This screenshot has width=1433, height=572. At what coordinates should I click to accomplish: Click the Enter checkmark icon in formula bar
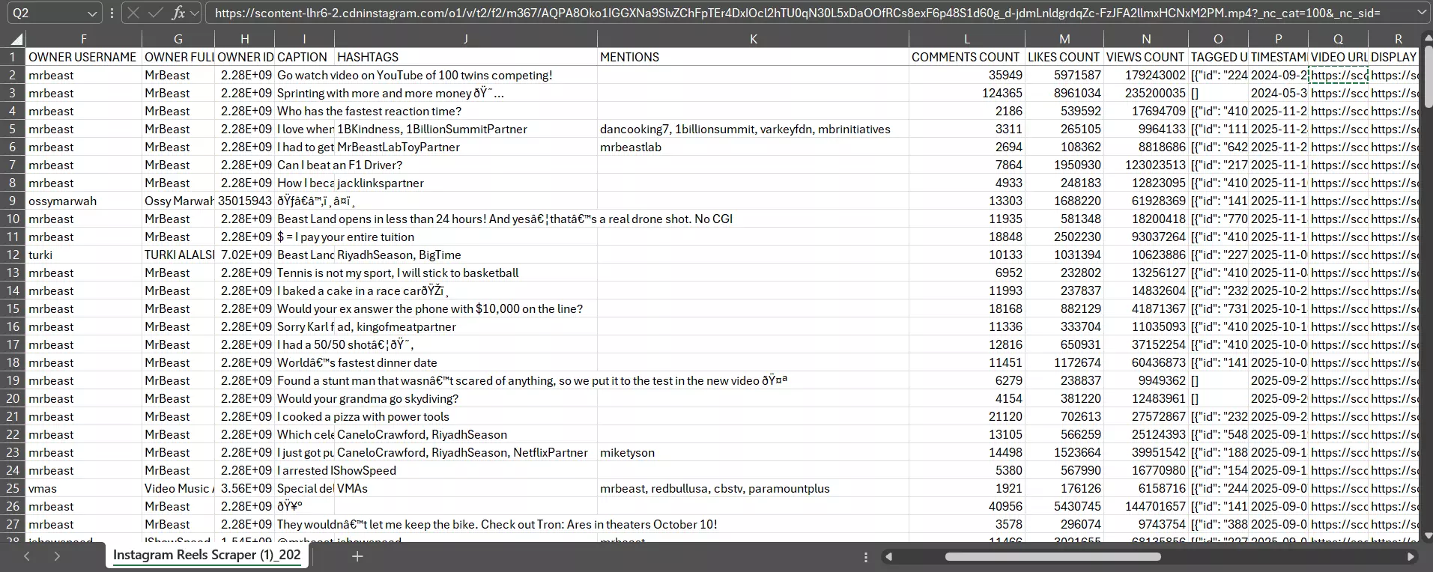click(x=156, y=13)
